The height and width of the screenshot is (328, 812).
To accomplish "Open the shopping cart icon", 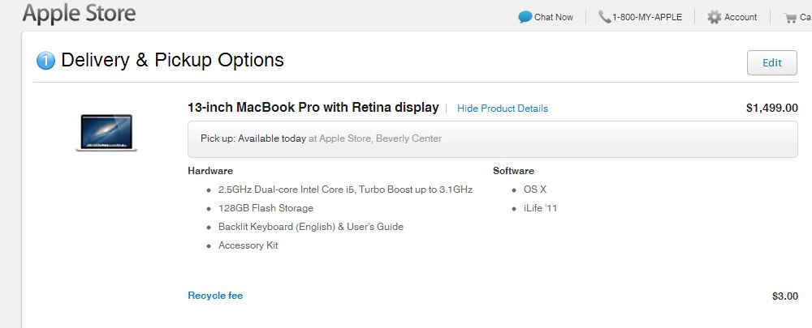I will click(x=790, y=18).
